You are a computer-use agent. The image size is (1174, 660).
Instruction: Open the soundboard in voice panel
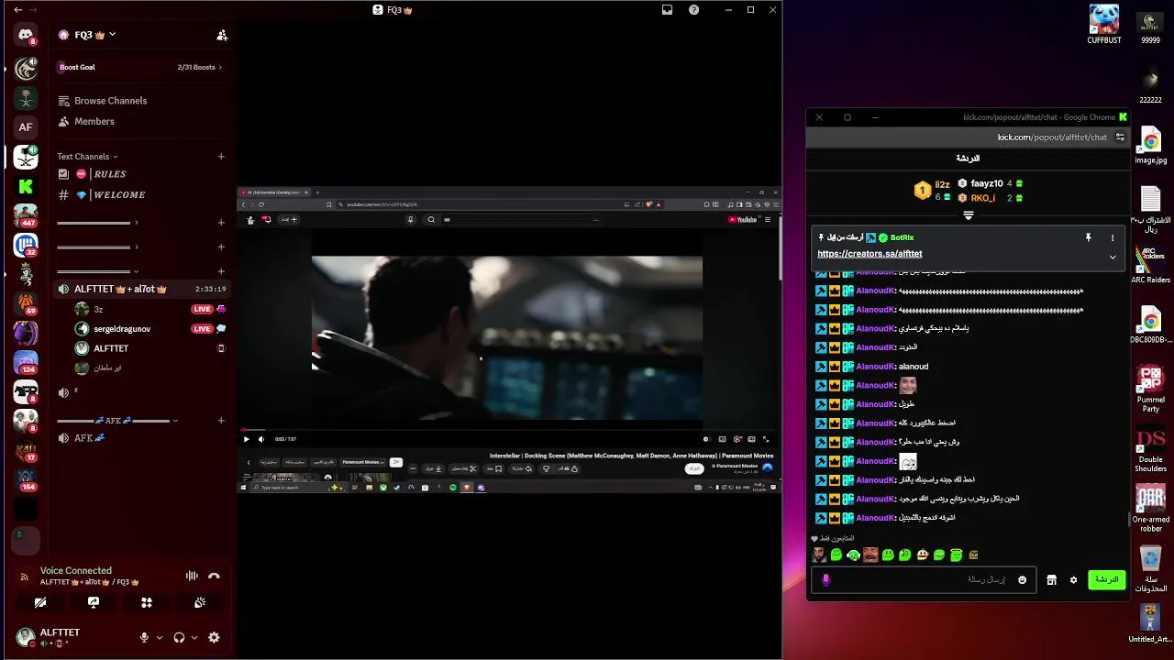click(x=199, y=602)
